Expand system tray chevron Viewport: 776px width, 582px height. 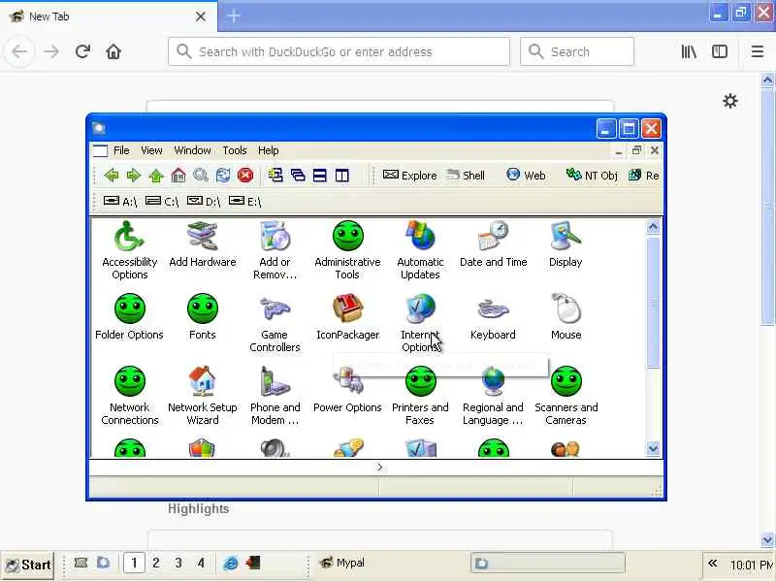713,564
